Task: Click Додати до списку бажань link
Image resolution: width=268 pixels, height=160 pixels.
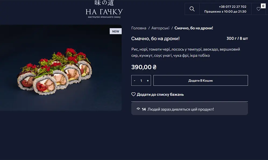Action: 160,94
